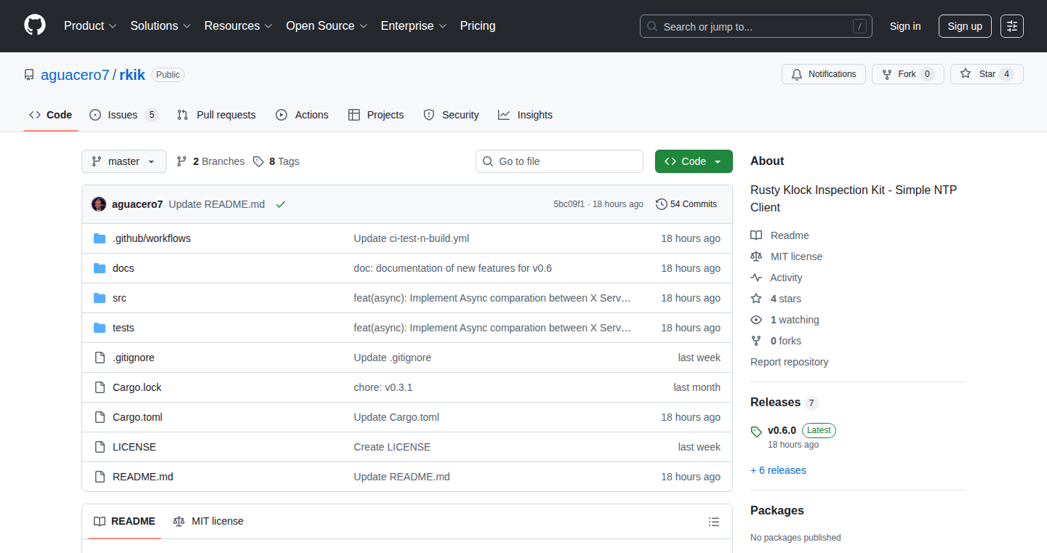Open commit message "chore: v0.3.1"
The height and width of the screenshot is (553, 1047).
coord(383,387)
